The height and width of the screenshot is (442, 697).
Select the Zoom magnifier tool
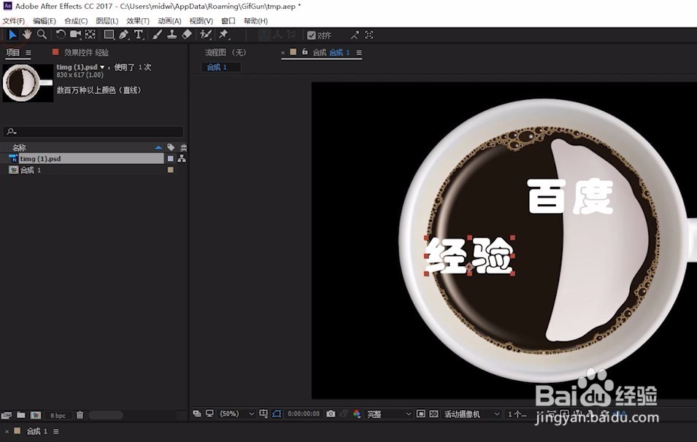pos(42,35)
